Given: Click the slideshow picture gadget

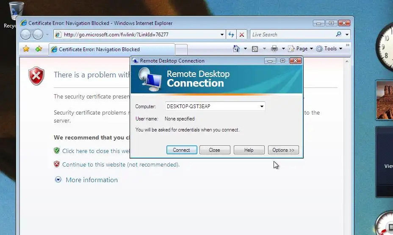Looking at the screenshot, I should click(x=385, y=100).
